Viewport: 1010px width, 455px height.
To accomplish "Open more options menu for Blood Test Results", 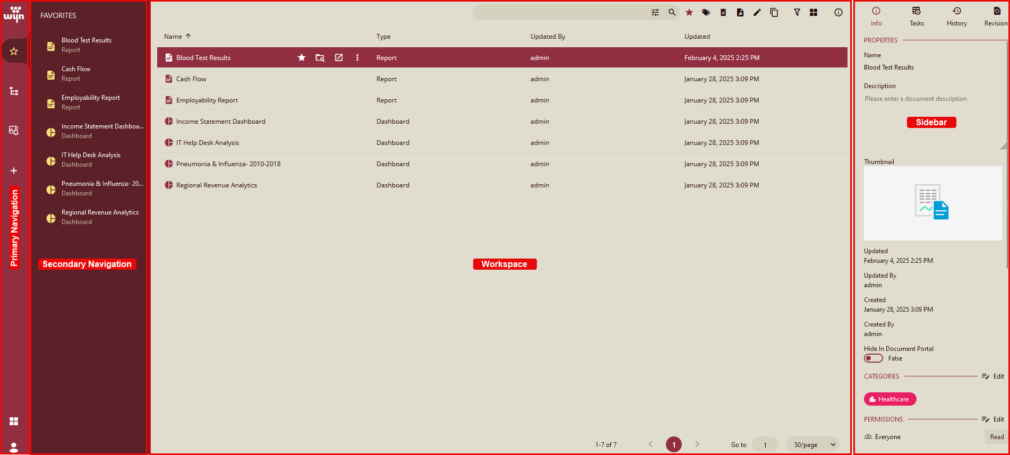I will (x=357, y=57).
